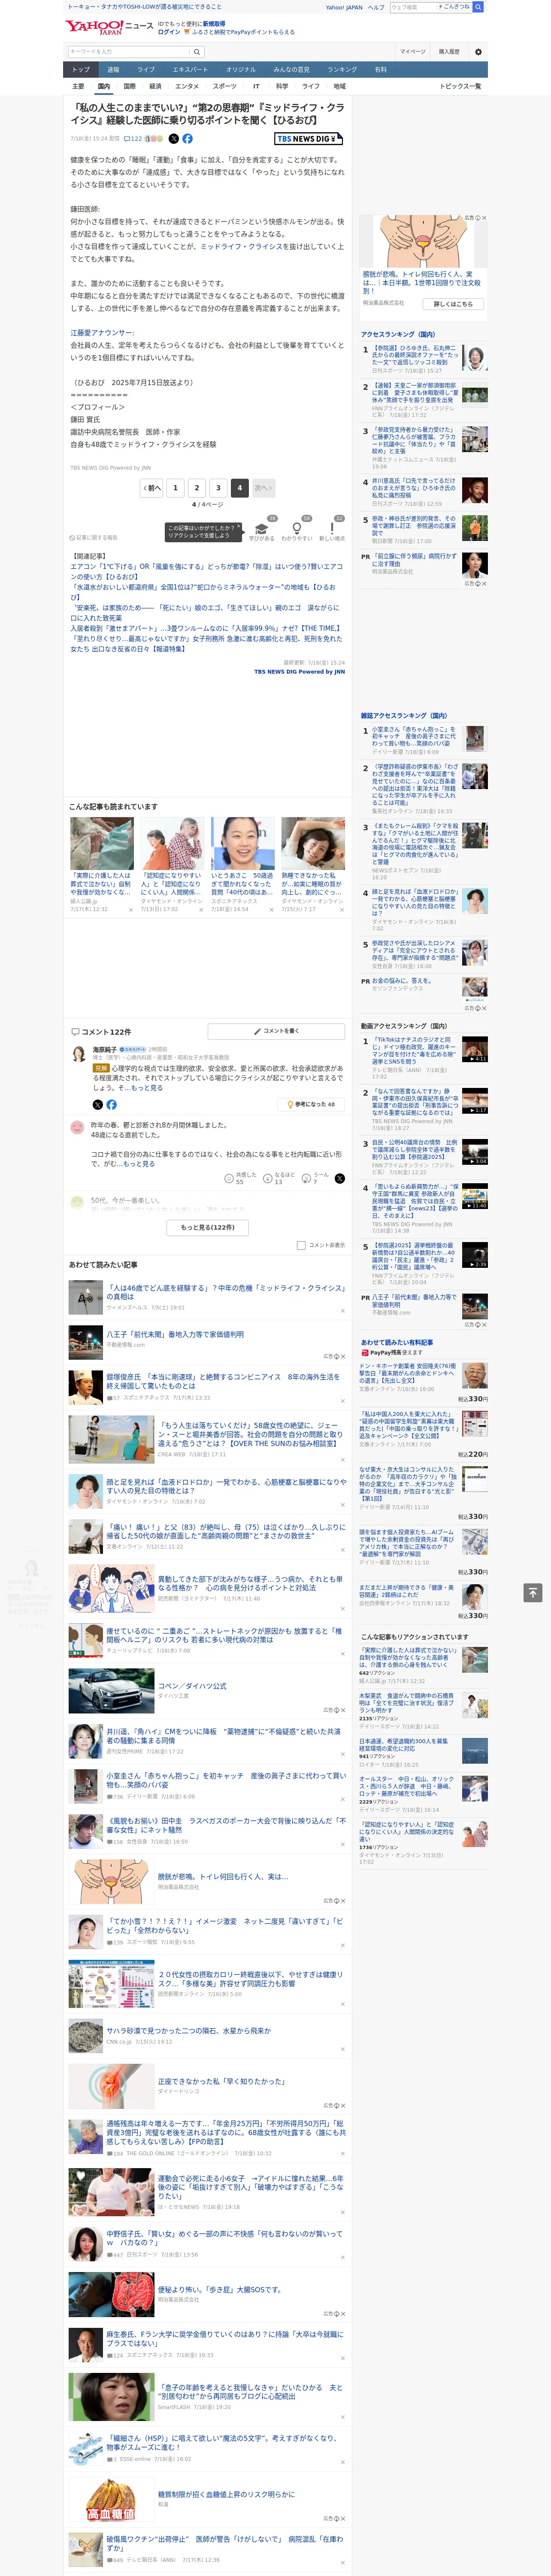Open 江藤愛アナウンサー link

pos(102,333)
